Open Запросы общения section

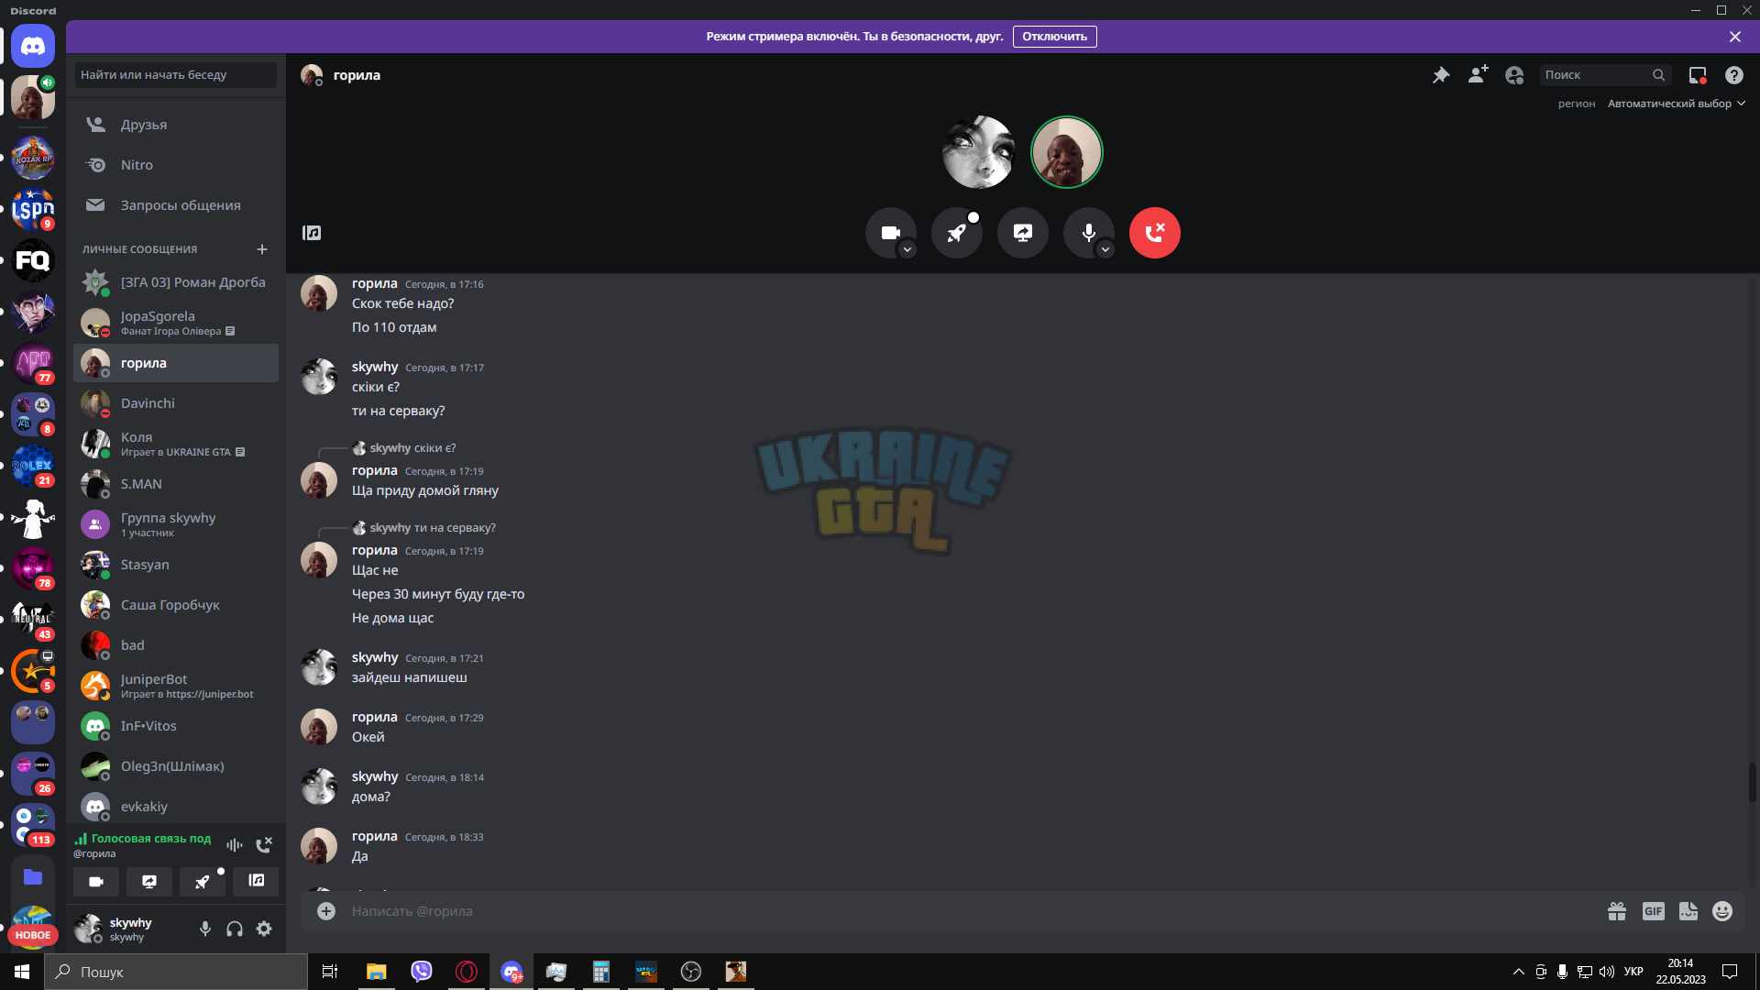(176, 205)
